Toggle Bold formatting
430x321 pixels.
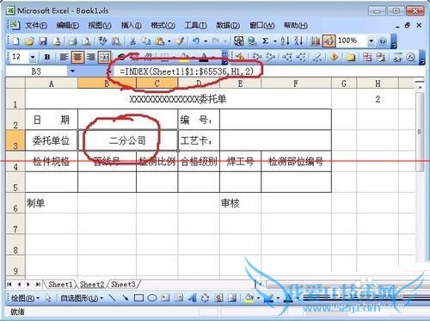point(47,57)
